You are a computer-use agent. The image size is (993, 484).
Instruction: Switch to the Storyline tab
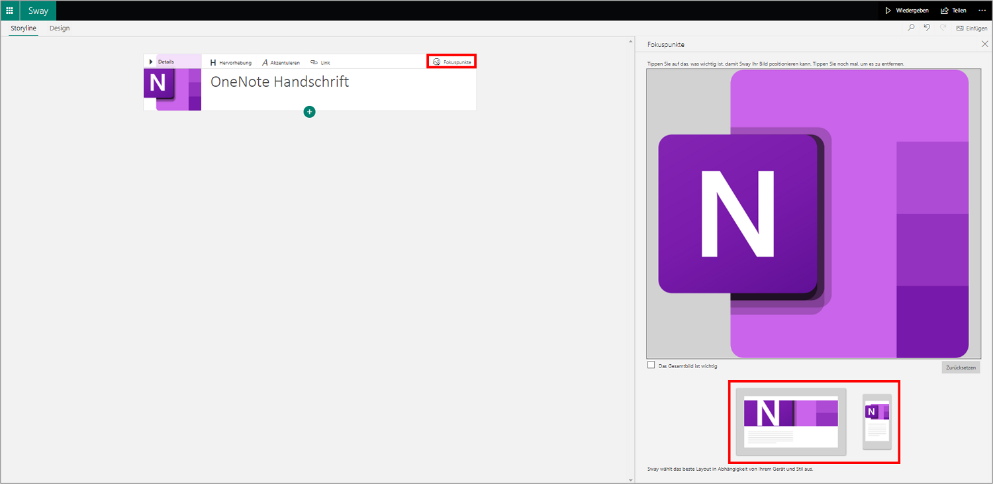24,28
